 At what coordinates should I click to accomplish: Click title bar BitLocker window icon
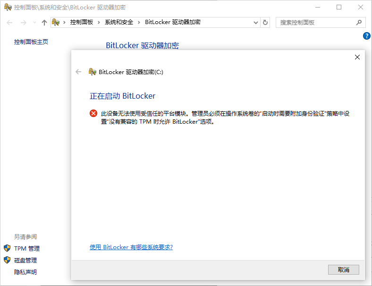click(x=8, y=8)
